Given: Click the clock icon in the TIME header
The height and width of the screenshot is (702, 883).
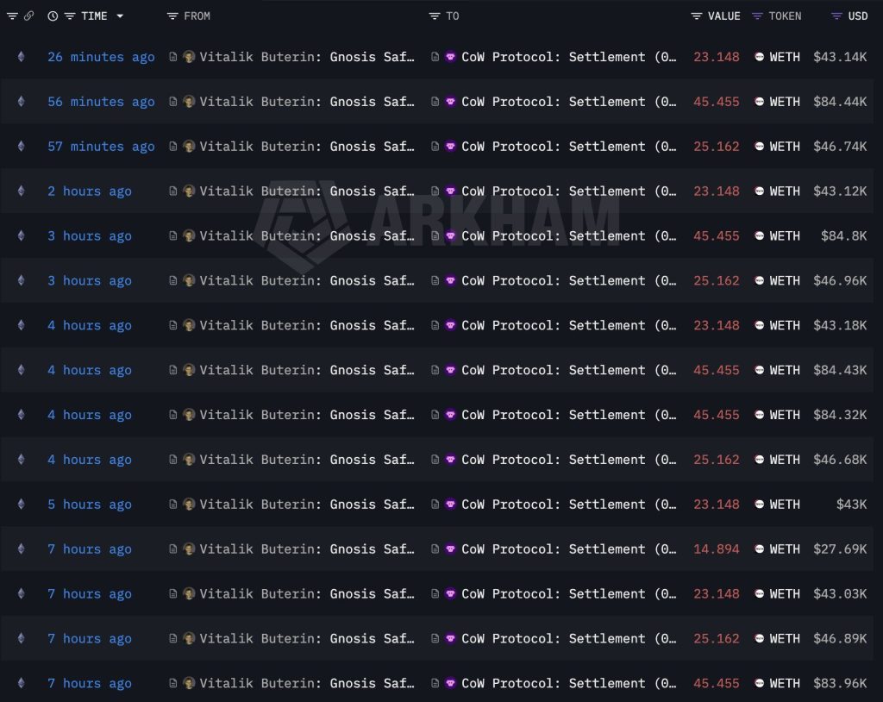Looking at the screenshot, I should (53, 16).
